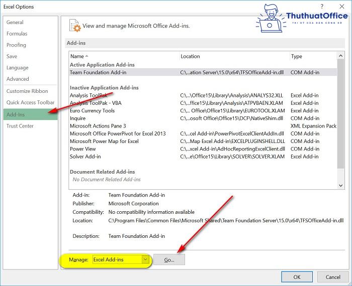The height and width of the screenshot is (286, 352).
Task: Close the Excel Options dialog
Action: (x=342, y=7)
